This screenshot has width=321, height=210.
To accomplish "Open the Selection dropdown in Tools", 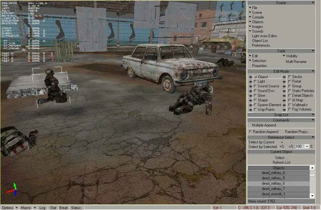I will [x=257, y=61].
